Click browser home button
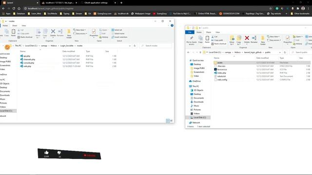The height and width of the screenshot is (175, 312). point(19,9)
